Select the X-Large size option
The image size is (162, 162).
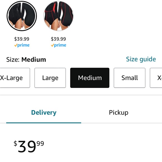click(15, 78)
